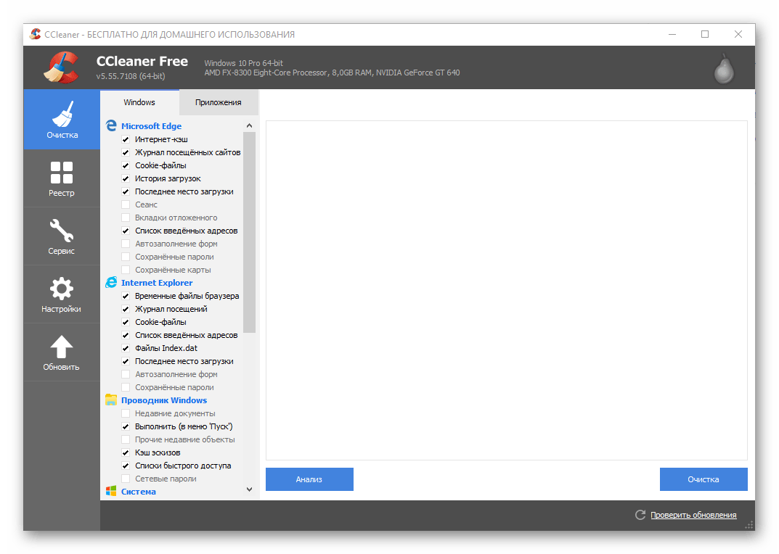The image size is (779, 554).
Task: Enable the Сохранённые пароли checkbox under Edge
Action: [x=126, y=257]
